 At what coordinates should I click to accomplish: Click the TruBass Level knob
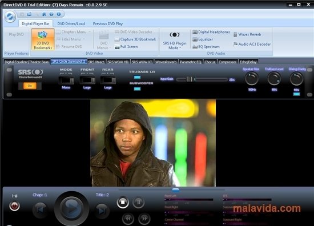pyautogui.click(x=274, y=79)
